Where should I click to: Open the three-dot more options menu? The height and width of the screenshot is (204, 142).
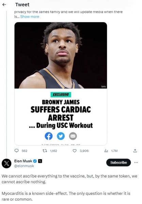tap(136, 163)
